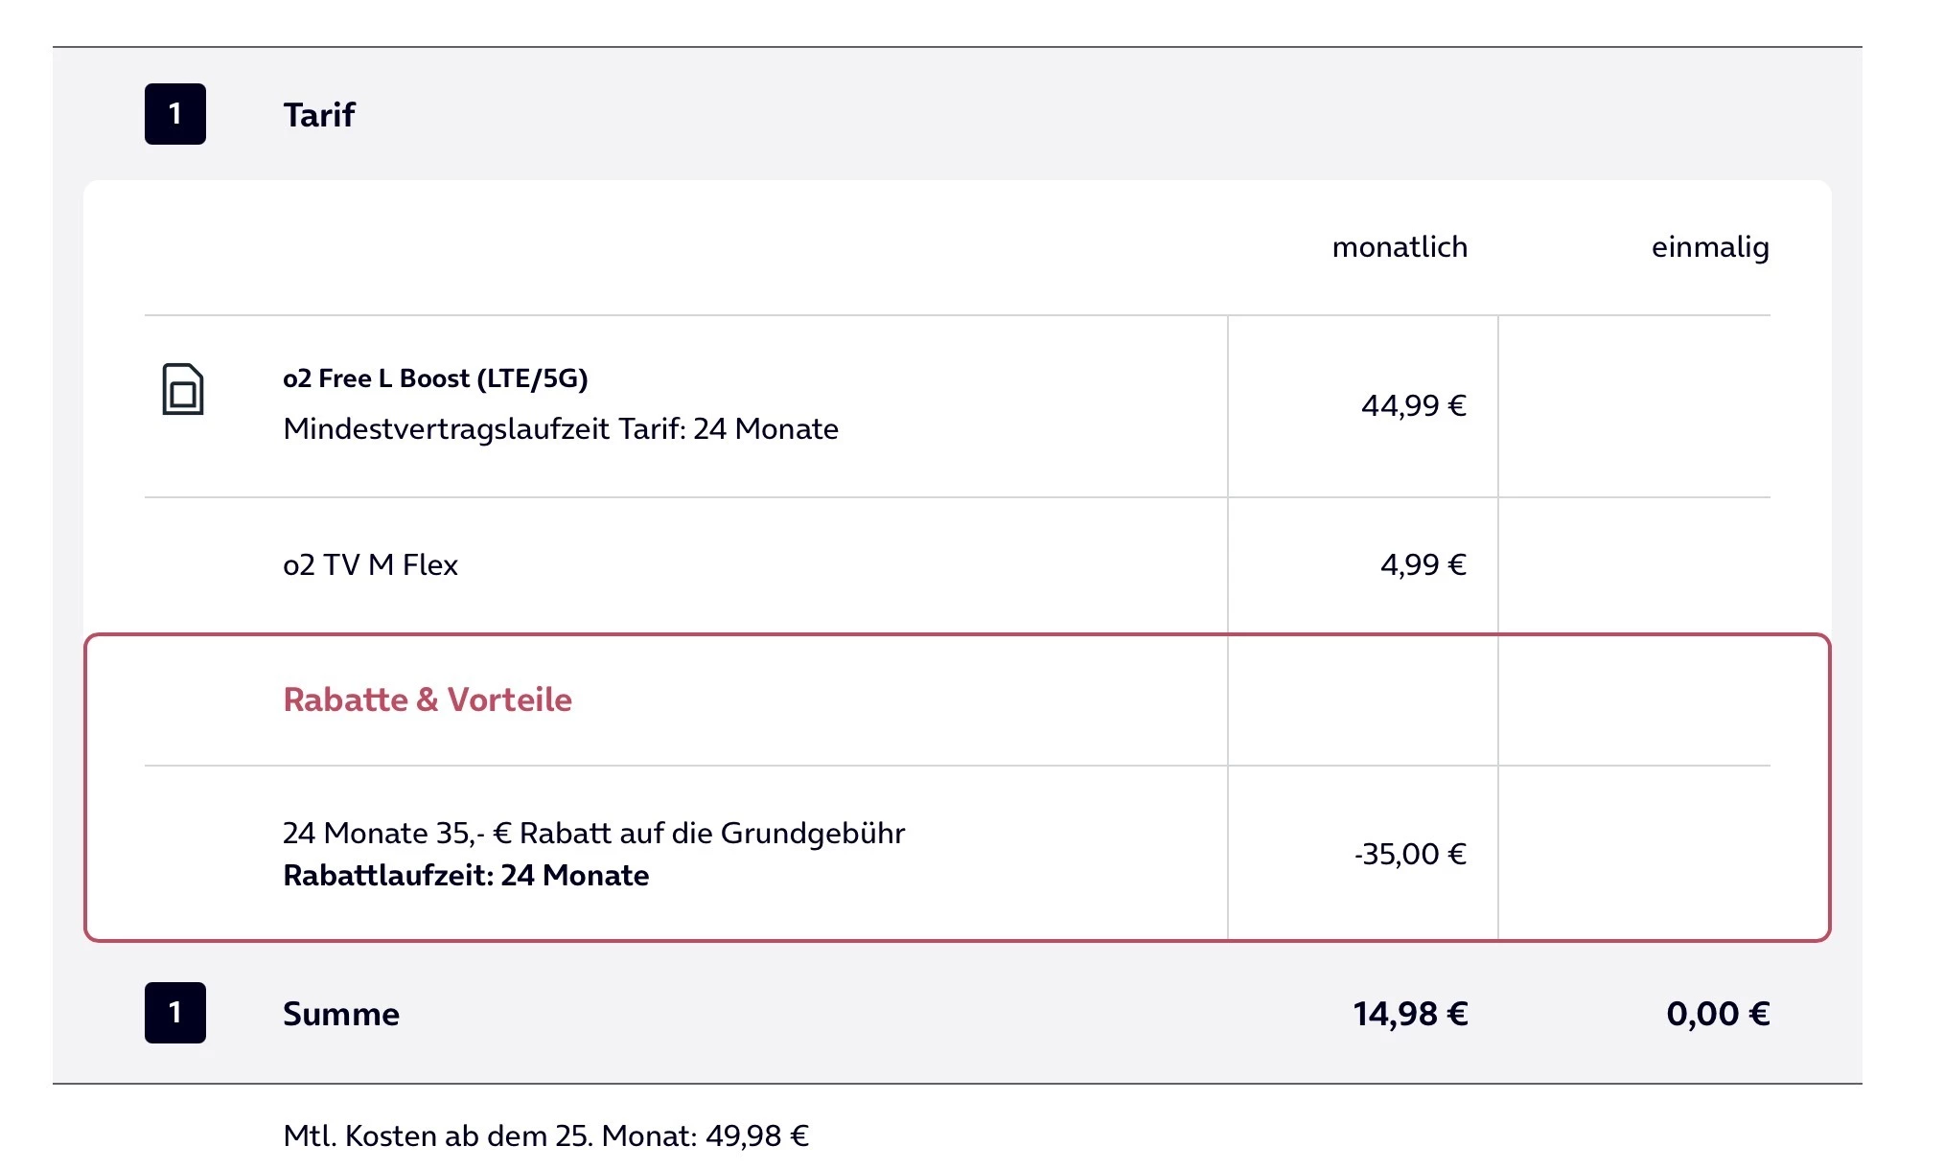Select the o2 TV M Flex row
This screenshot has width=1944, height=1169.
pyautogui.click(x=370, y=564)
